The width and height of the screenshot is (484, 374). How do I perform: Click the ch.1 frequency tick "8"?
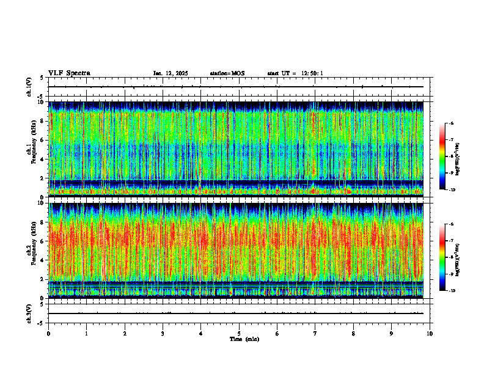[43, 121]
